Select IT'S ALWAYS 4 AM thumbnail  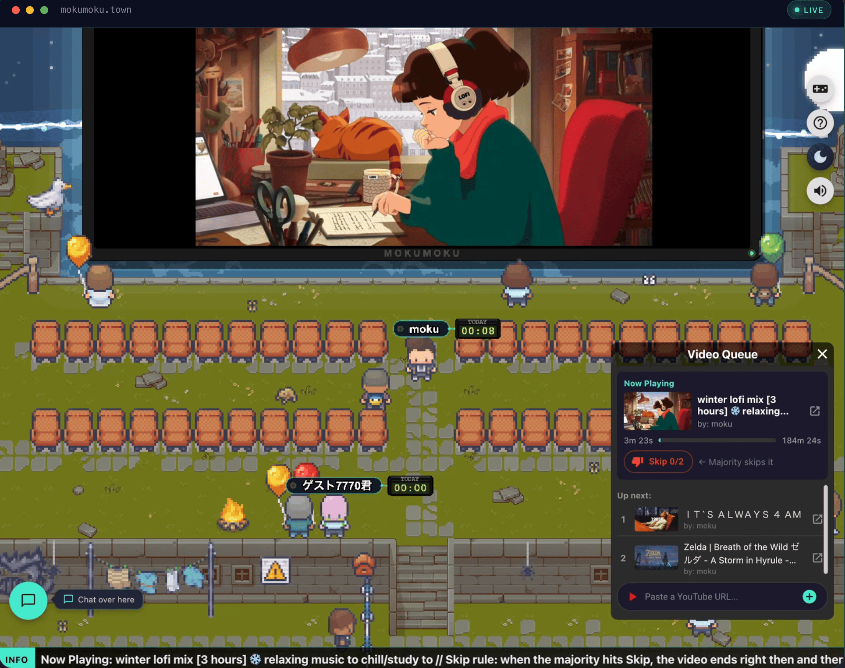point(656,519)
